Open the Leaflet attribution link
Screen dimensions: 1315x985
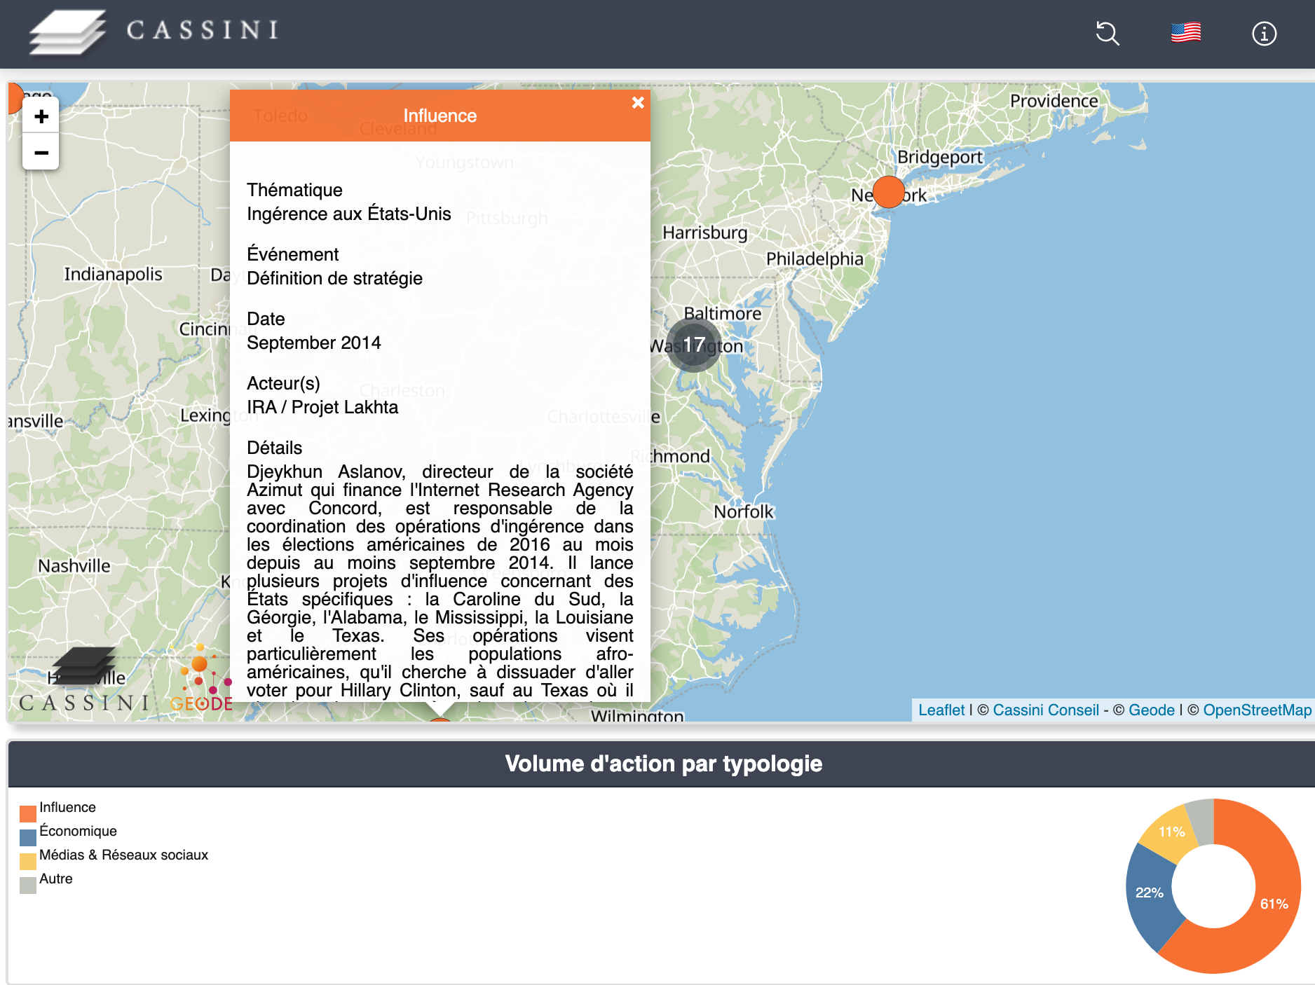(941, 710)
